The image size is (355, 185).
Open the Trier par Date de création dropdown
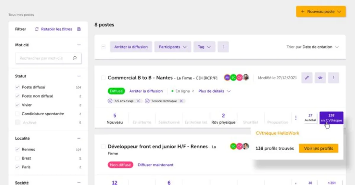coord(313,47)
